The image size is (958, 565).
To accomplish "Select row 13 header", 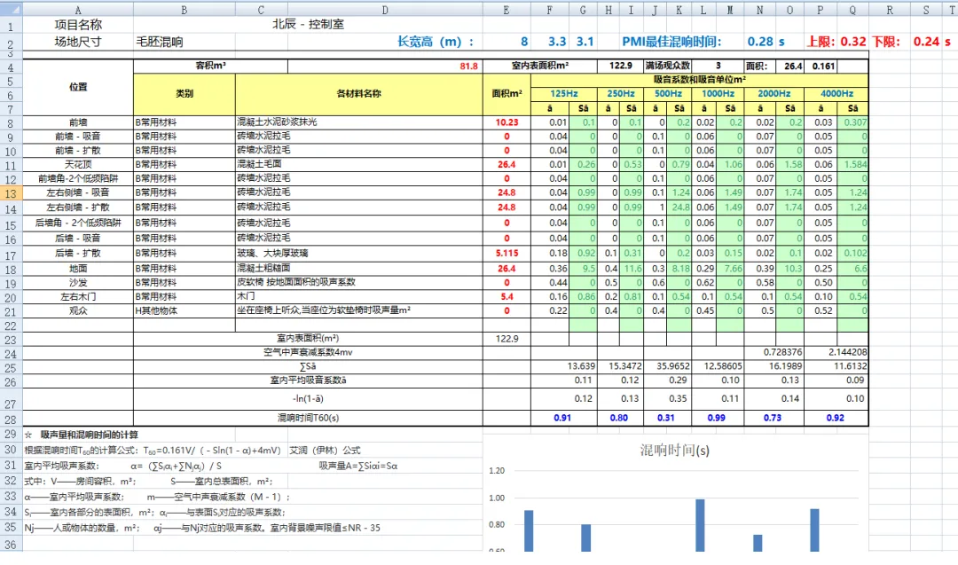I will [x=11, y=193].
